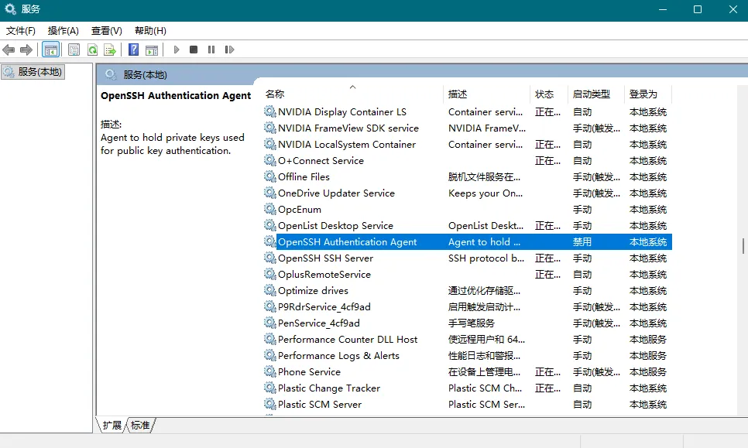This screenshot has width=748, height=448.
Task: Open Properties using the toolbar icon
Action: [x=74, y=50]
